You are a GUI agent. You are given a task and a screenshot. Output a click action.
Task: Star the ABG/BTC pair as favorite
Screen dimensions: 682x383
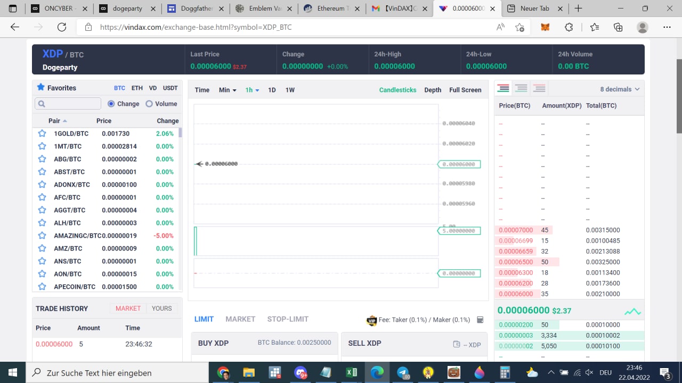click(x=42, y=159)
